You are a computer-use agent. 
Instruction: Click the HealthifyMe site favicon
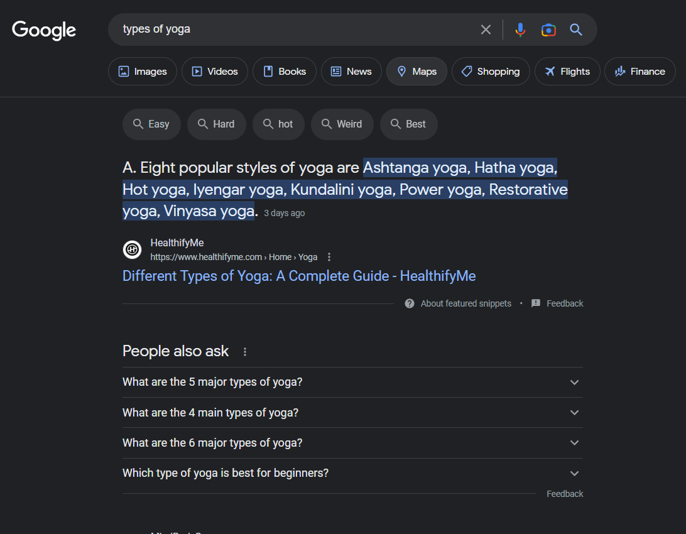click(x=132, y=250)
